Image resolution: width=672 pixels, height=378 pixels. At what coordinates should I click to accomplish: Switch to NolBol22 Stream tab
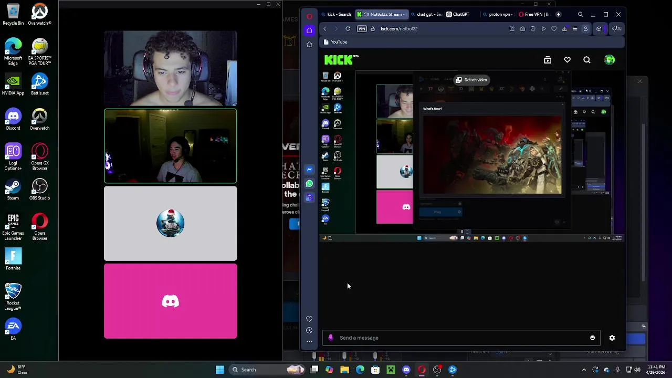(x=383, y=14)
